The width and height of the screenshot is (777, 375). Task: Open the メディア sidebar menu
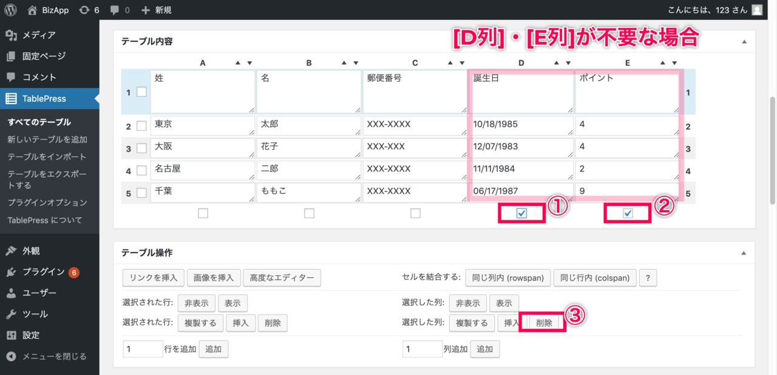[39, 35]
